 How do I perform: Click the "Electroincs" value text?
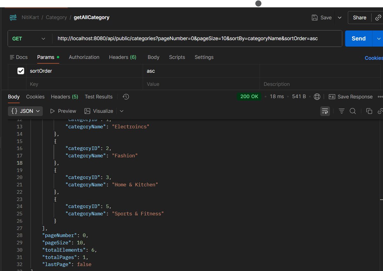131,127
